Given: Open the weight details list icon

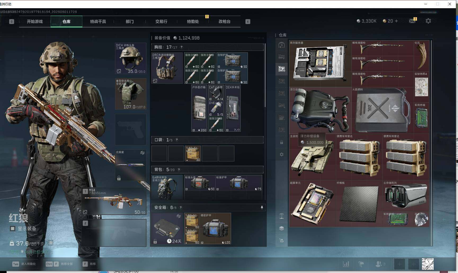Looking at the screenshot, I should click(x=50, y=243).
